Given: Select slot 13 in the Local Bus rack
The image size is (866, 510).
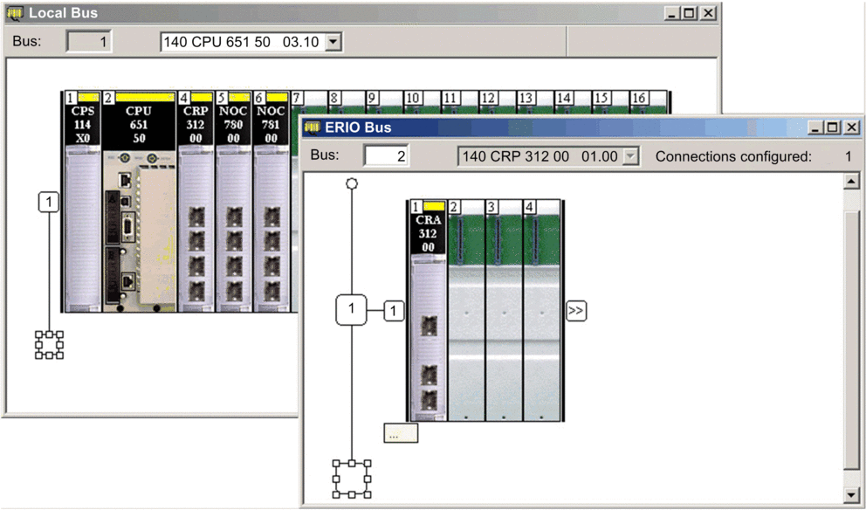Looking at the screenshot, I should (x=534, y=104).
